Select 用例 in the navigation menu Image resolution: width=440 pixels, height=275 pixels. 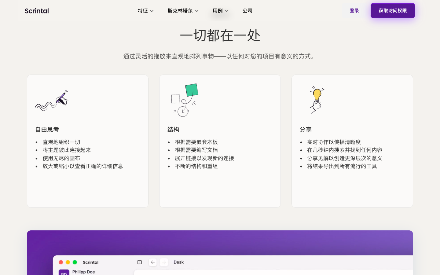click(x=218, y=11)
